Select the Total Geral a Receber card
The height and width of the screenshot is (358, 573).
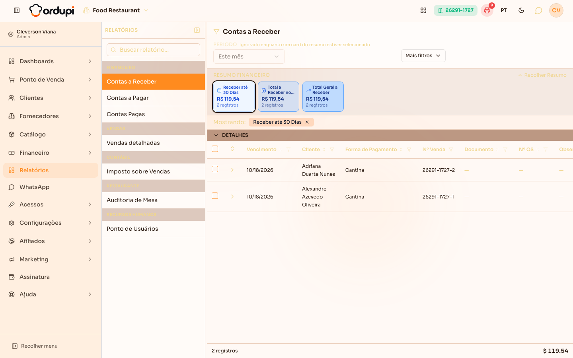click(x=323, y=97)
